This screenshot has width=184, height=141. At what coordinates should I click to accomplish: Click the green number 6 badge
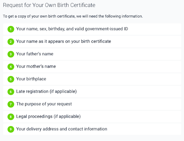[x=11, y=92]
